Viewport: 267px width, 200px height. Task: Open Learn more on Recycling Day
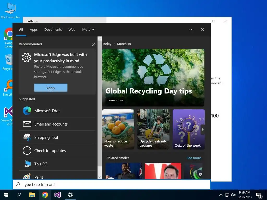[x=115, y=100]
